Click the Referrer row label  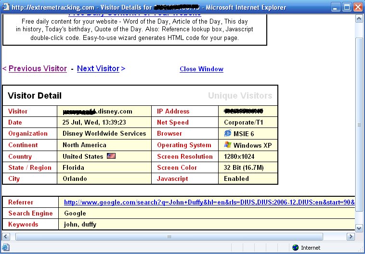tap(21, 202)
